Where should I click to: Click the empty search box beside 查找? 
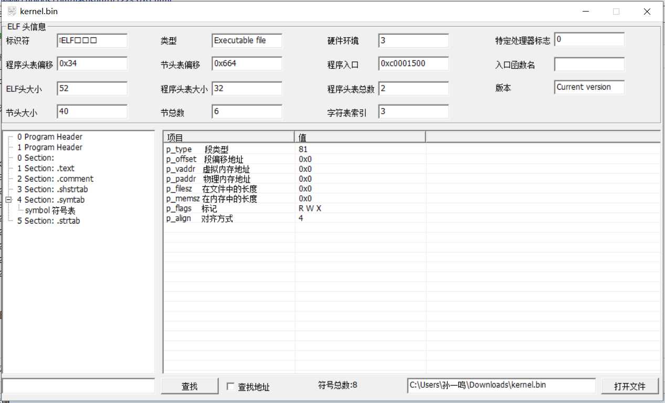[x=79, y=385]
